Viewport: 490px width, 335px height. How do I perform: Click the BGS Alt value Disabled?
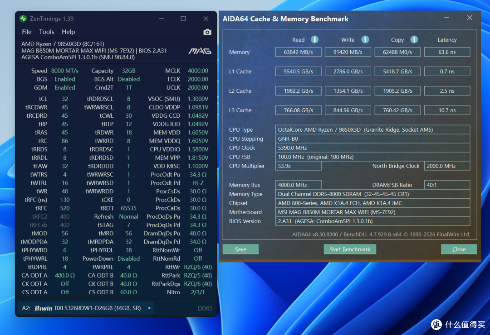[x=128, y=79]
